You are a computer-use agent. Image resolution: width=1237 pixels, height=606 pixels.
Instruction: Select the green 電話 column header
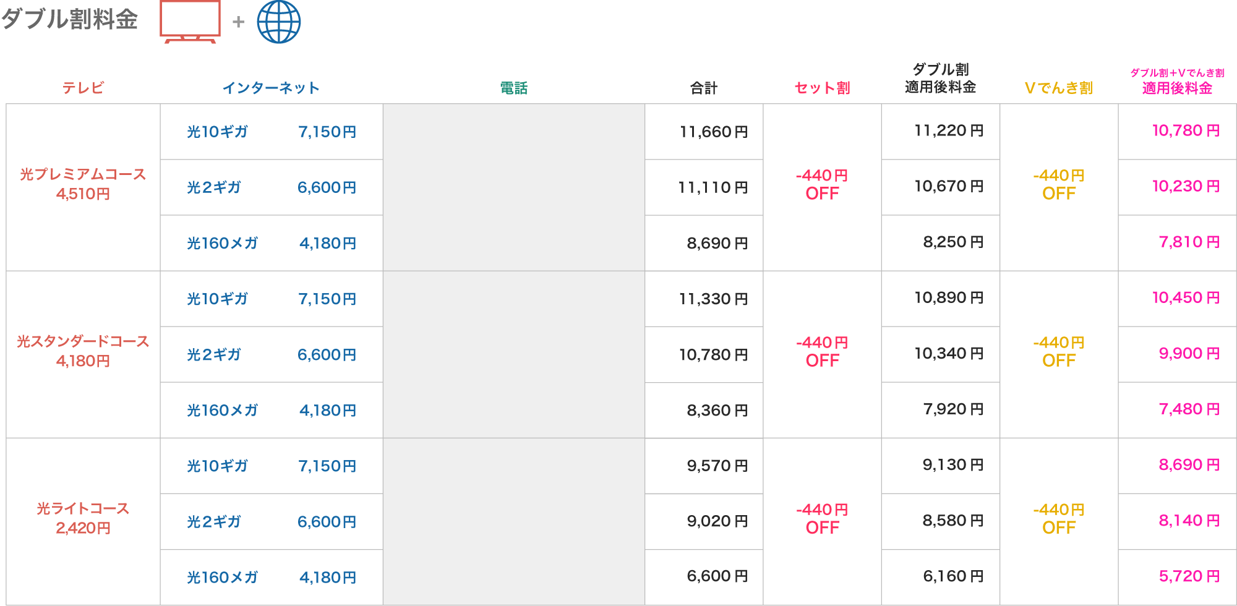pyautogui.click(x=513, y=88)
